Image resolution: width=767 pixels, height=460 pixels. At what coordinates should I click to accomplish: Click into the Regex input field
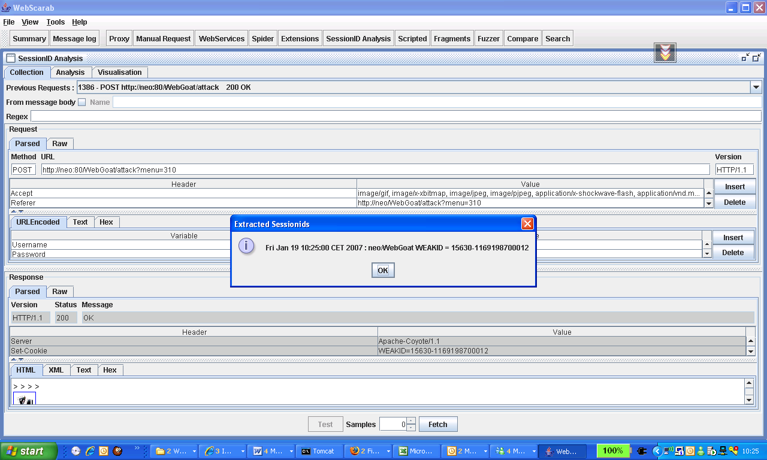tap(395, 116)
